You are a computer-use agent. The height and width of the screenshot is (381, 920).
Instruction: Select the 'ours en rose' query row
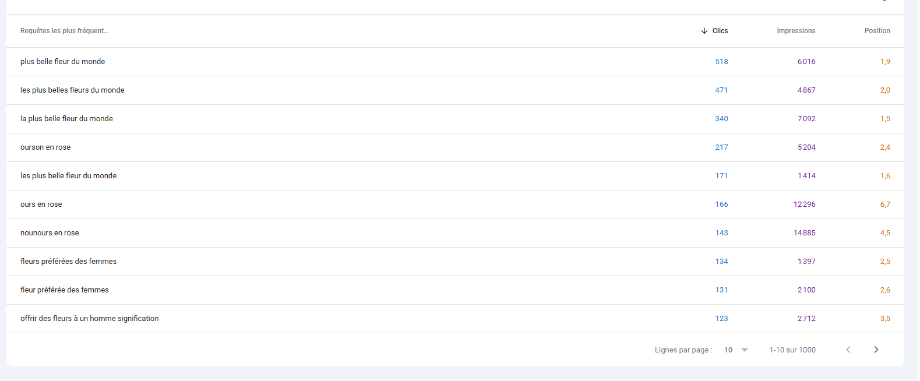[455, 204]
